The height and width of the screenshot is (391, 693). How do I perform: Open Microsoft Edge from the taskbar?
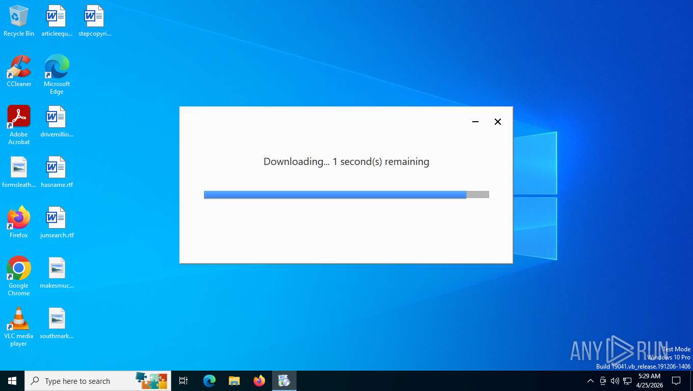point(209,381)
